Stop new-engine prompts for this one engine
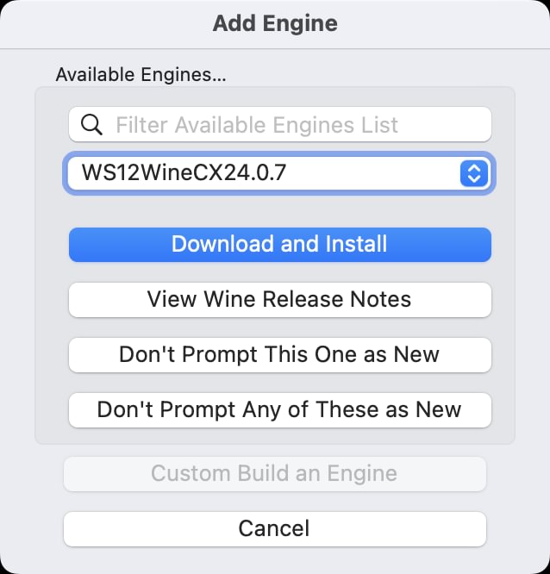 coord(279,354)
